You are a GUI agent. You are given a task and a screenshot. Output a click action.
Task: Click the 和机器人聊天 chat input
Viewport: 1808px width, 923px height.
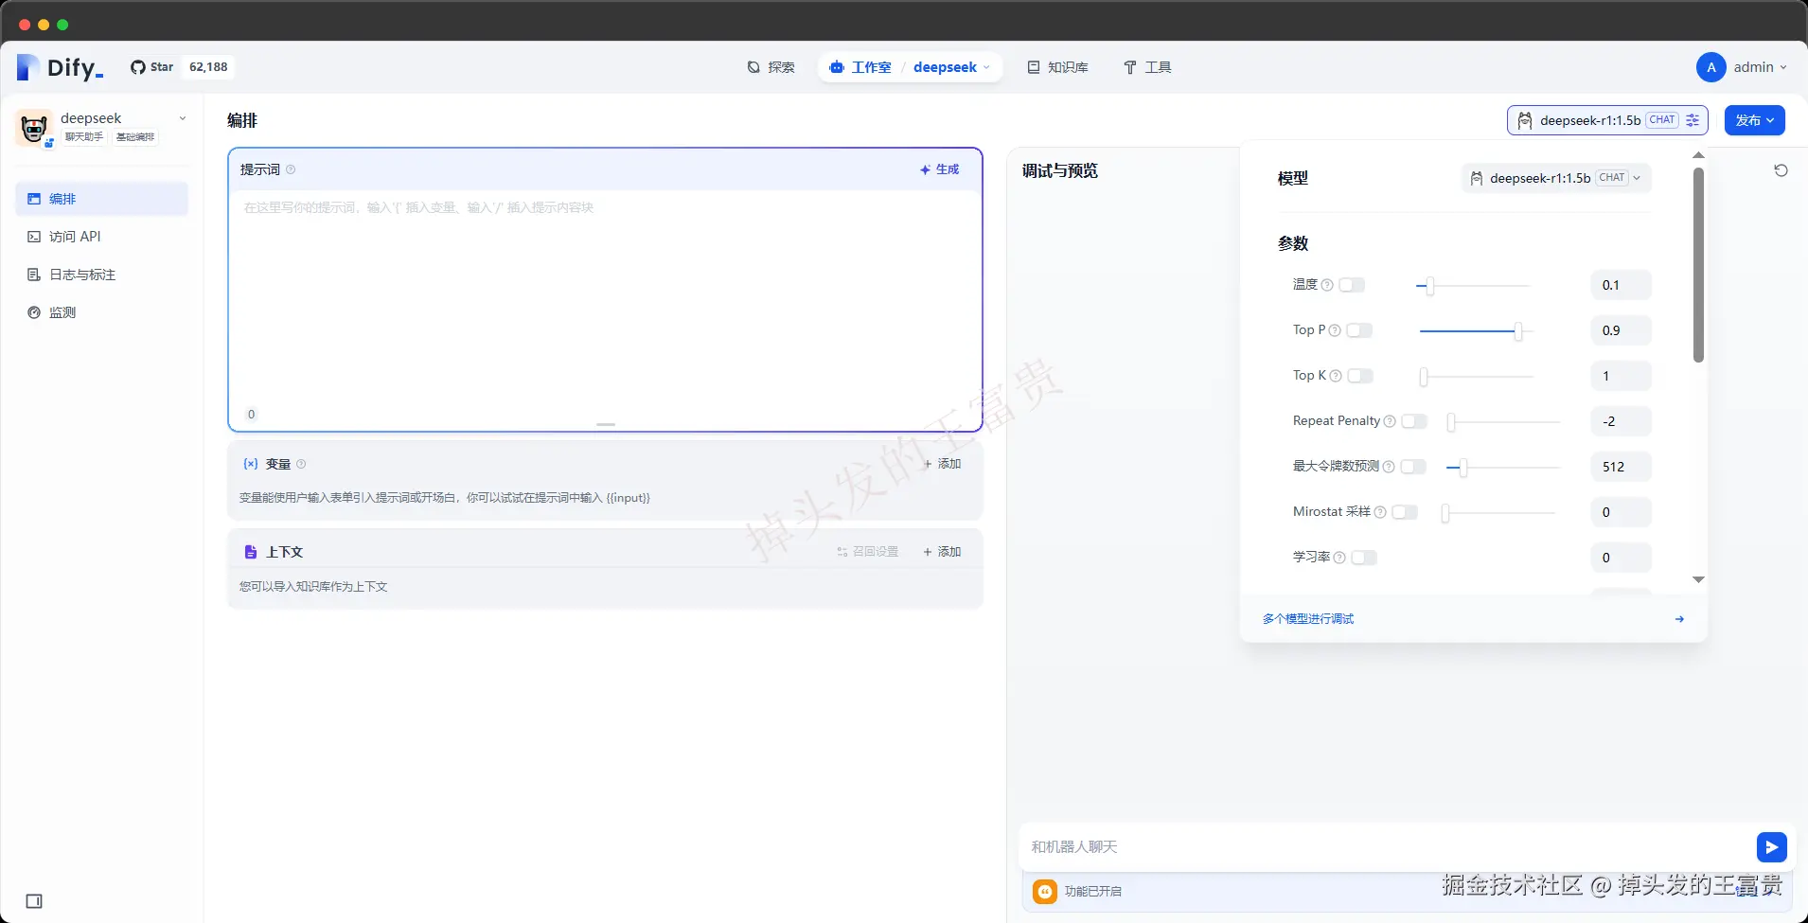[x=1388, y=847]
